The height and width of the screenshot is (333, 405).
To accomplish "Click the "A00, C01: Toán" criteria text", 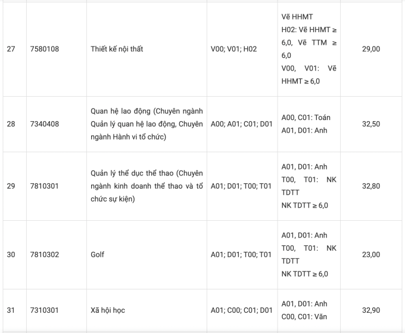I will point(306,118).
